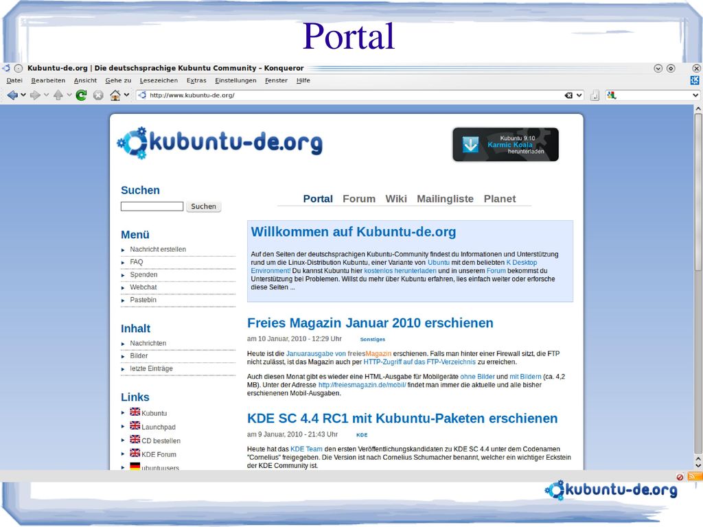Click the kostenlos herunterladen link in welcome text
The height and width of the screenshot is (527, 703).
[x=400, y=270]
